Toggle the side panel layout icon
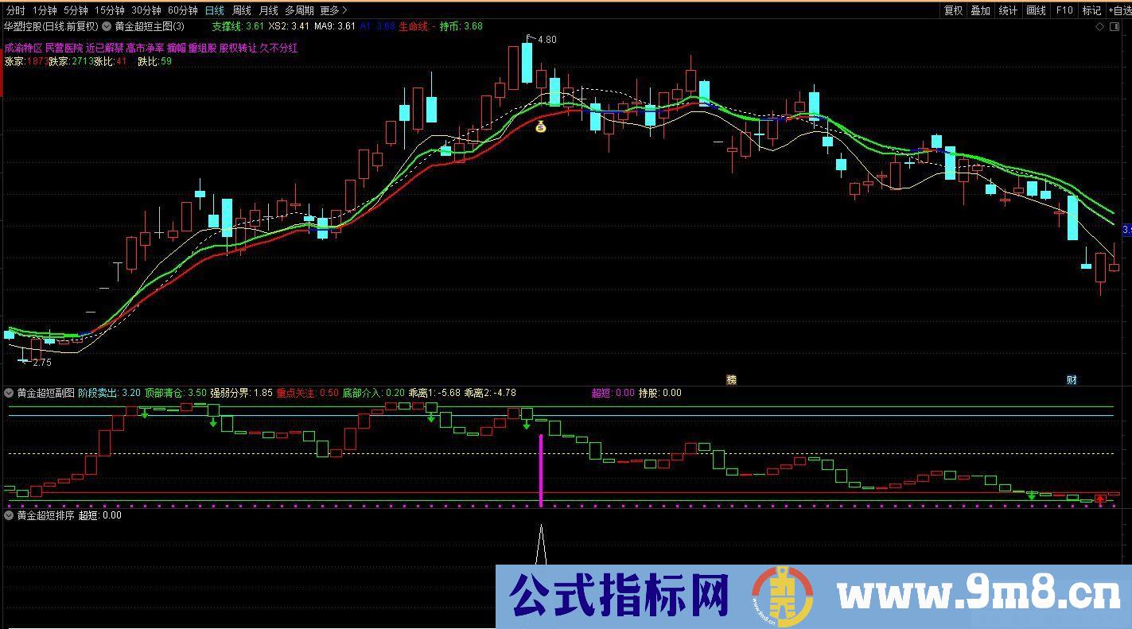The width and height of the screenshot is (1132, 629). coord(1115,26)
